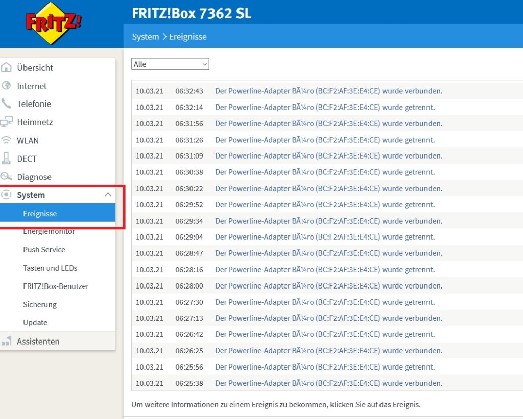Open the Assistenten menu entry

[x=38, y=341]
